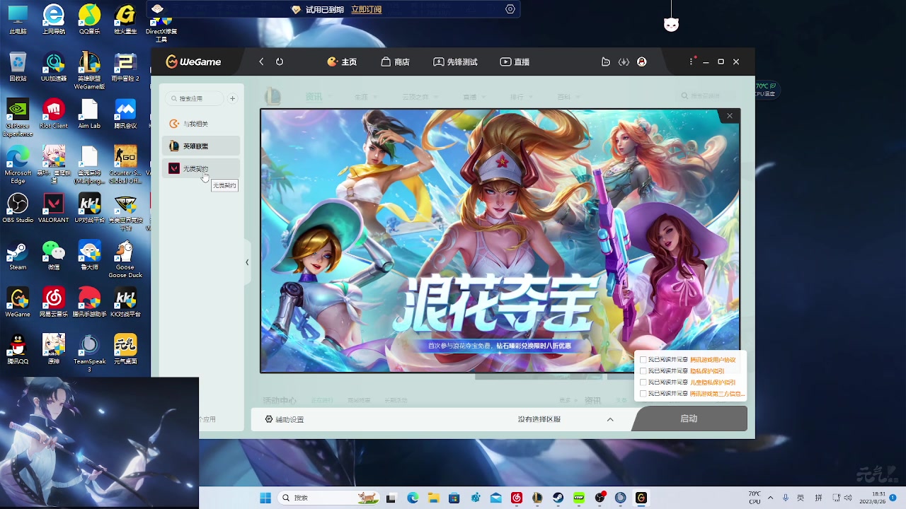Collapse the sidebar with the left arrow handle
This screenshot has height=509, width=906.
(x=247, y=262)
